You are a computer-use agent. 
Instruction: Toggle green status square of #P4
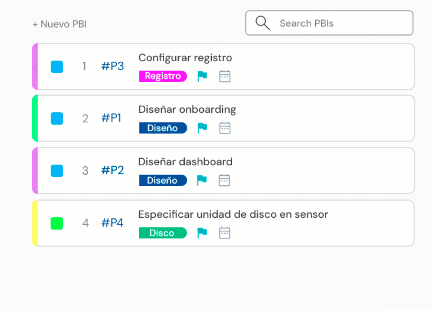click(x=57, y=223)
